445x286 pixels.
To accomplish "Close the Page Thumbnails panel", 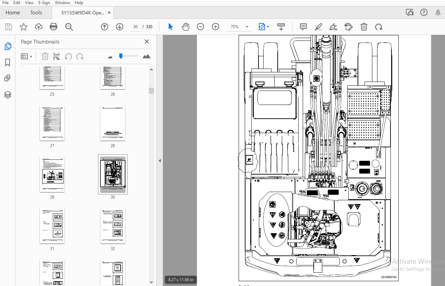I will (x=147, y=41).
